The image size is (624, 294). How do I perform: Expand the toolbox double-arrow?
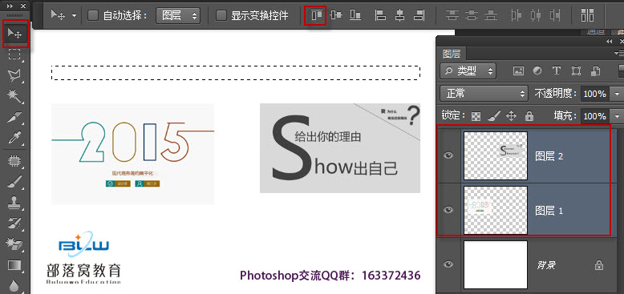[10, 6]
